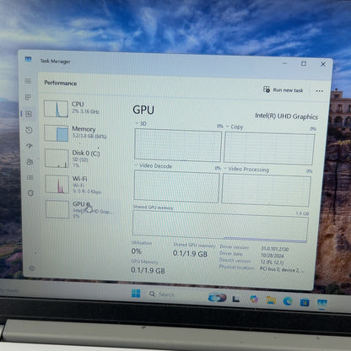Image resolution: width=351 pixels, height=351 pixels.
Task: Click the Utilization 0% value
Action: coord(137,251)
